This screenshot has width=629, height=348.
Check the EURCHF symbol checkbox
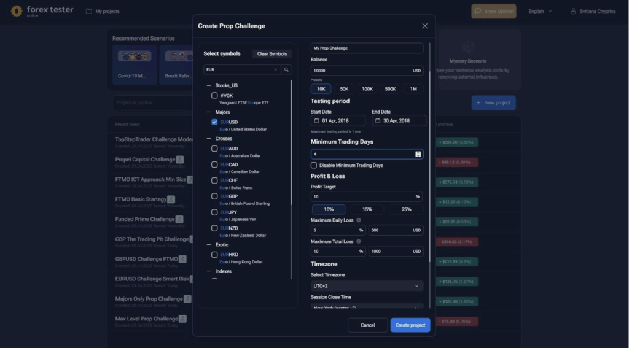[x=214, y=180]
